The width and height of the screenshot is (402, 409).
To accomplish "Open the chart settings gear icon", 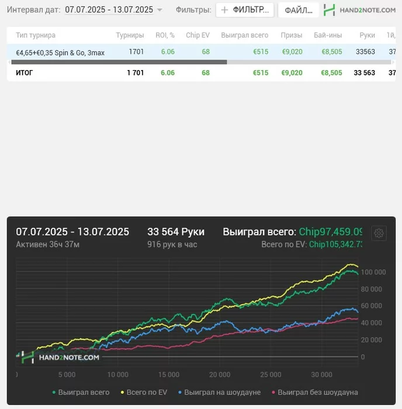I will click(x=379, y=233).
